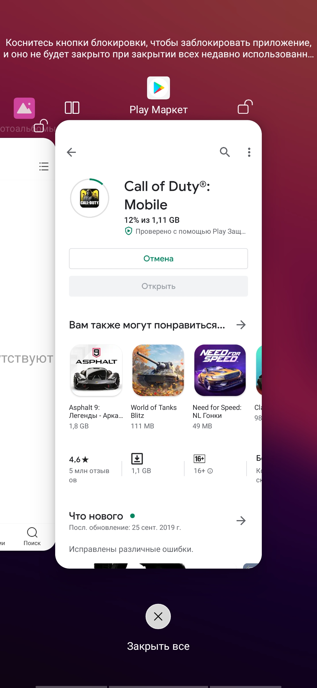Open split-screen mode for Play Market

(72, 108)
